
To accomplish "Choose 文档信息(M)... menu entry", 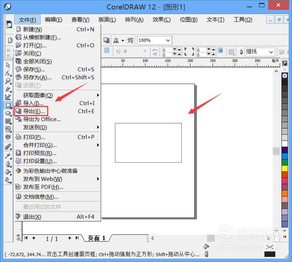I will pos(58,197).
